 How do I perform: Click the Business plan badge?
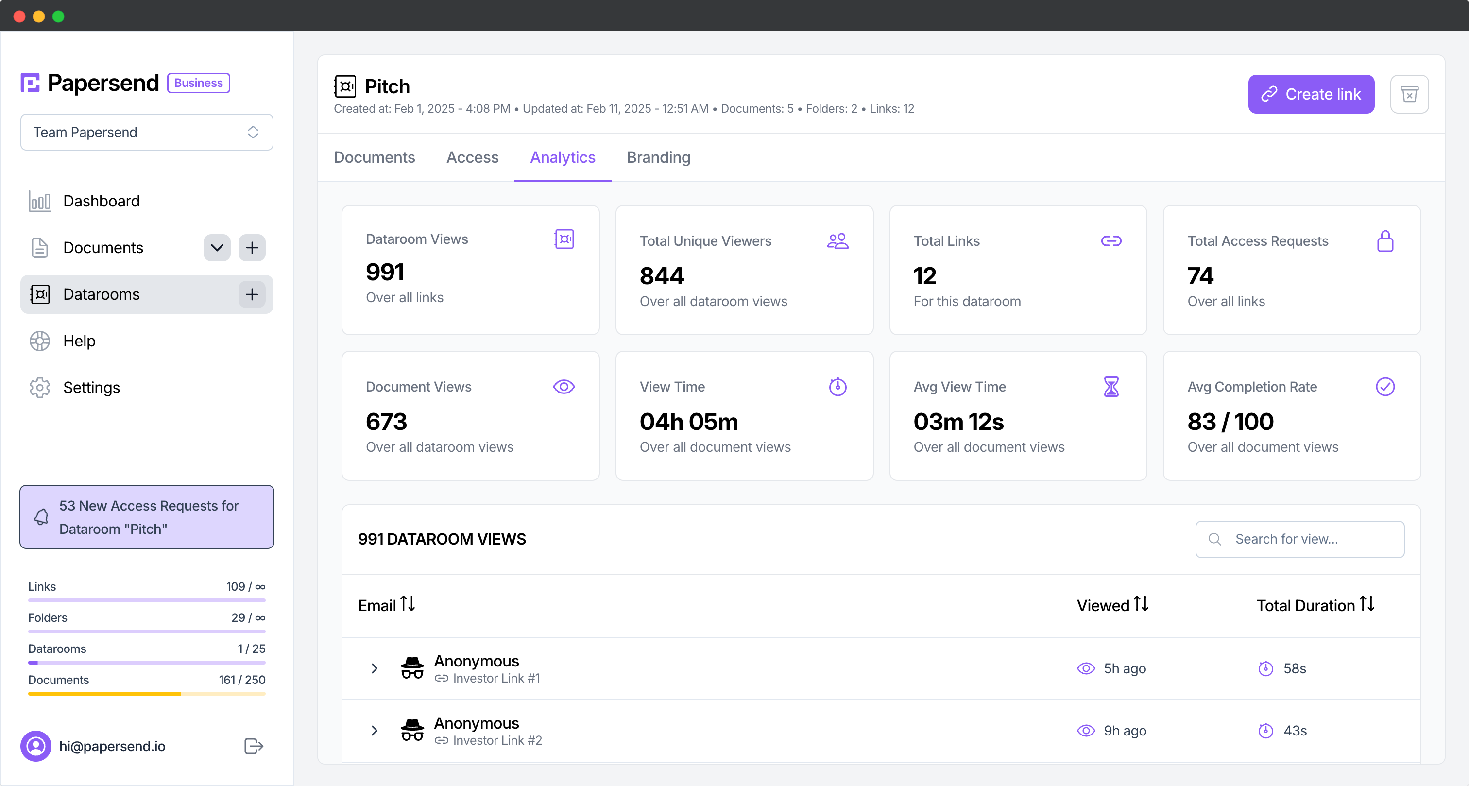click(199, 83)
